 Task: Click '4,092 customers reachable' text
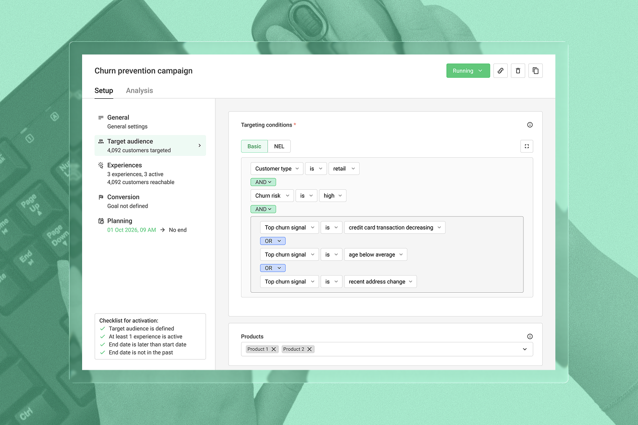click(141, 182)
